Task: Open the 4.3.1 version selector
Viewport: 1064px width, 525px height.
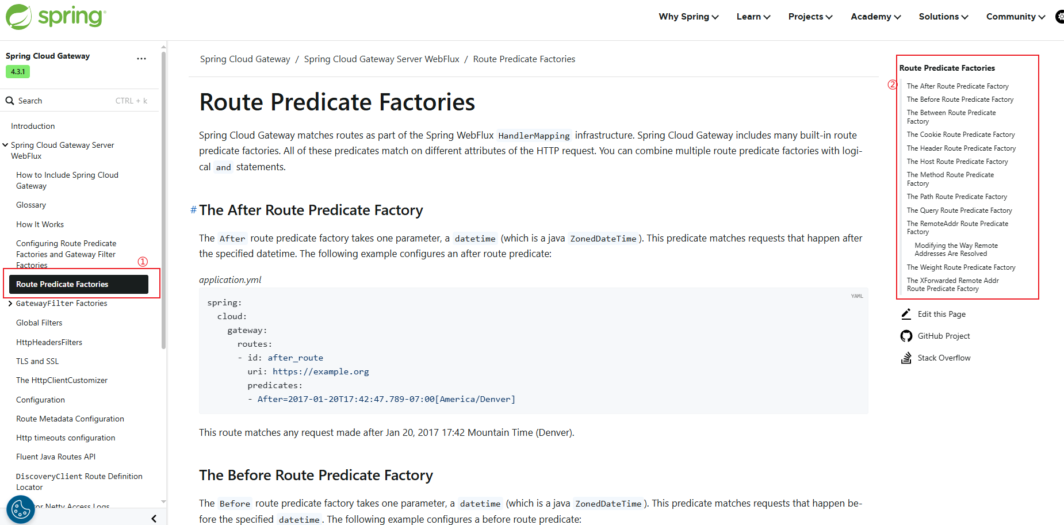Action: pyautogui.click(x=18, y=72)
